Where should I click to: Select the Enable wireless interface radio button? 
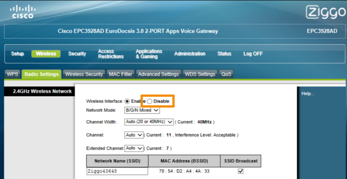click(127, 101)
